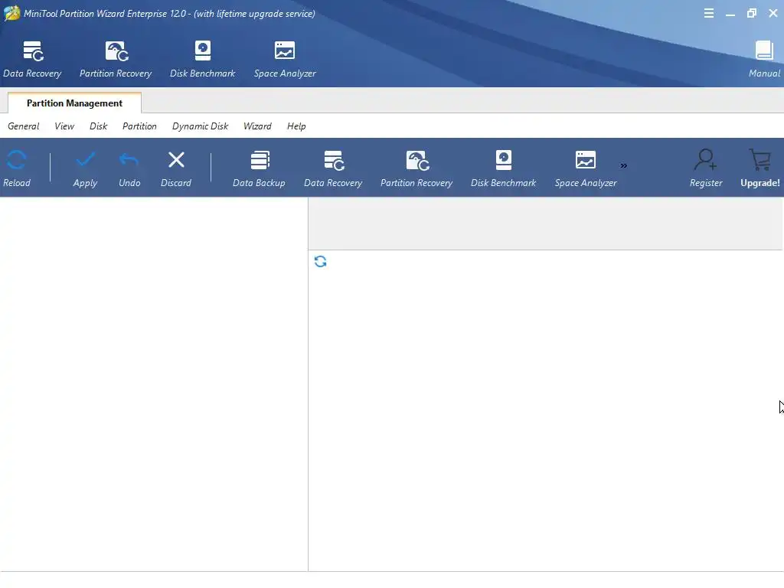
Task: Open Data Recovery in the blue toolbar
Action: [x=333, y=168]
